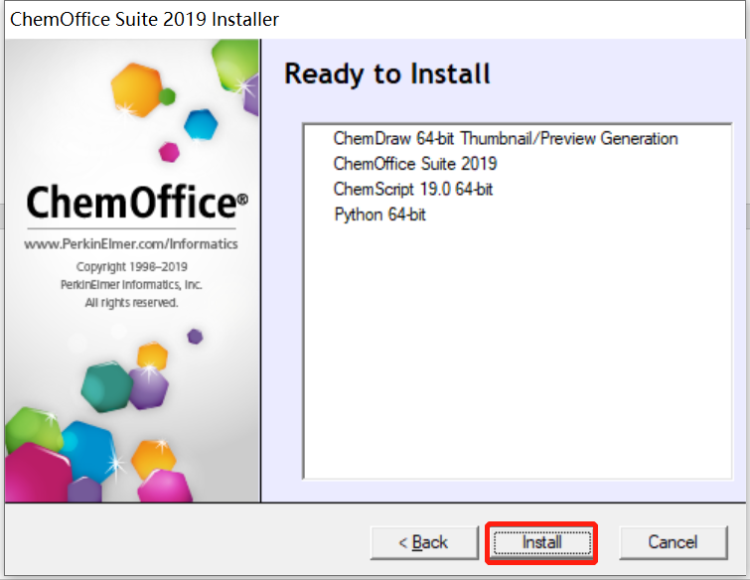Click the www.PerkinElmer.com/Informatics address
750x580 pixels.
[x=131, y=244]
